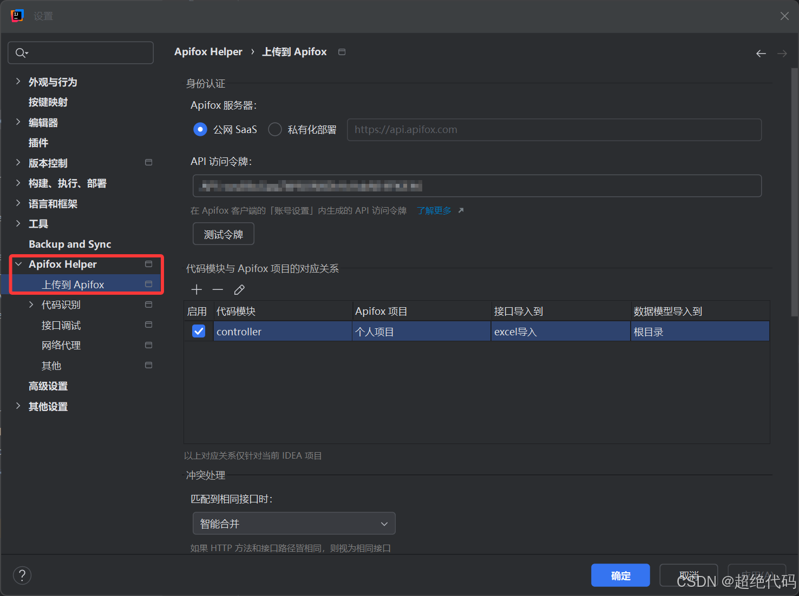Expand the 代码识别 subsection
Image resolution: width=799 pixels, height=596 pixels.
pos(31,304)
